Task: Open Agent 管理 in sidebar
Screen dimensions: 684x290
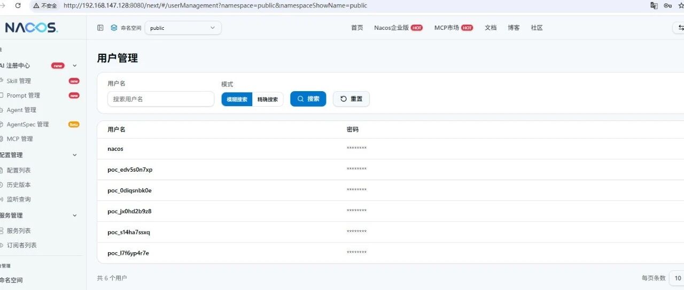Action: (21, 110)
